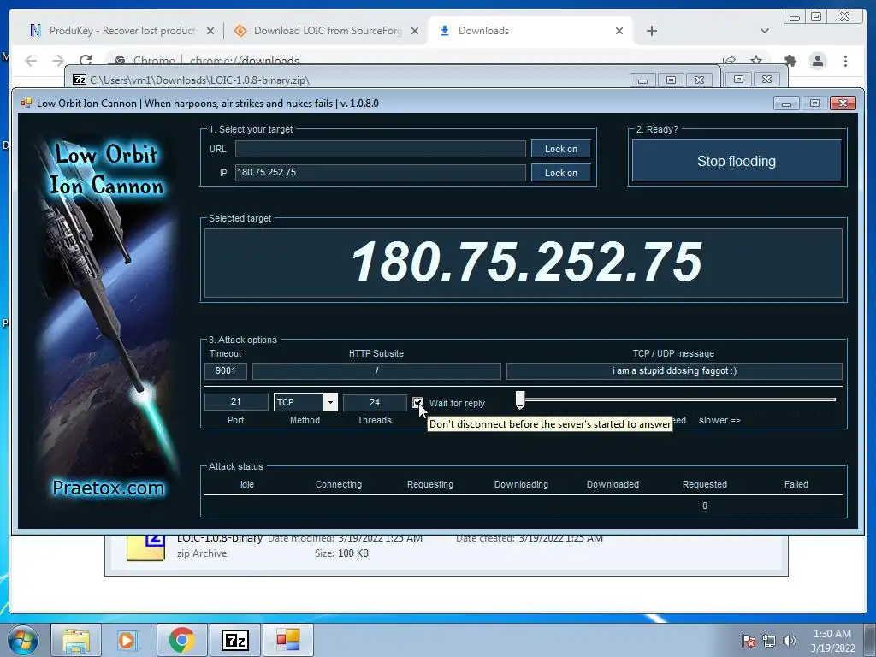This screenshot has width=876, height=657.
Task: Open Windows Media Player from taskbar
Action: pyautogui.click(x=127, y=640)
